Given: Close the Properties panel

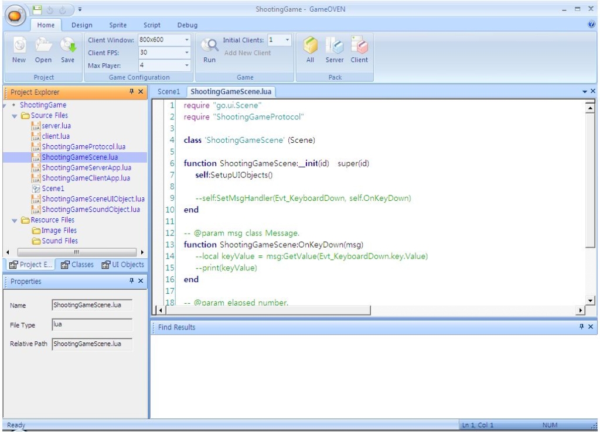Looking at the screenshot, I should pyautogui.click(x=141, y=280).
